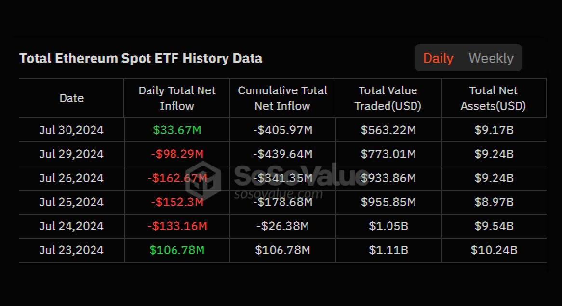This screenshot has height=306, width=562.
Task: Click the -$98.29M daily outflow value
Action: pyautogui.click(x=177, y=154)
